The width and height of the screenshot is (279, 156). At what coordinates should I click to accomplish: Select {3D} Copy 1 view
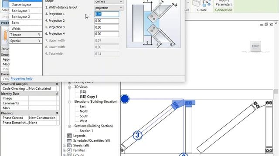click(88, 97)
